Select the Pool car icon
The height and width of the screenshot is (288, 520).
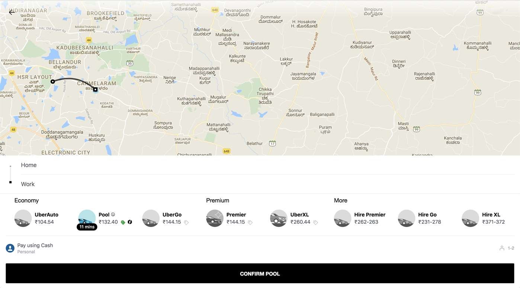click(87, 218)
